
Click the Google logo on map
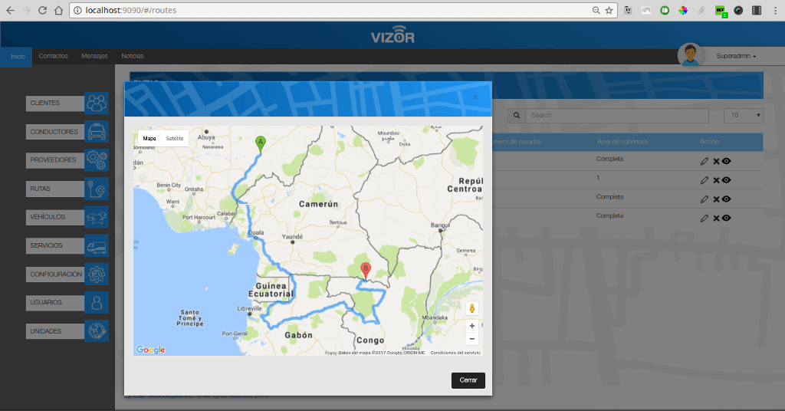[x=151, y=350]
